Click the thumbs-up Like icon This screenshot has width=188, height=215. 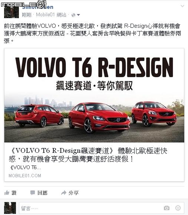7,193
